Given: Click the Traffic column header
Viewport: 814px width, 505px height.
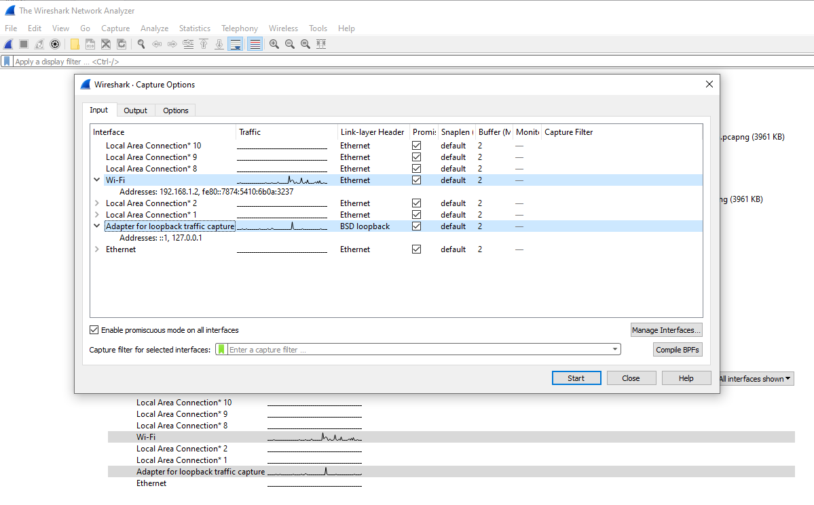Looking at the screenshot, I should pos(286,132).
